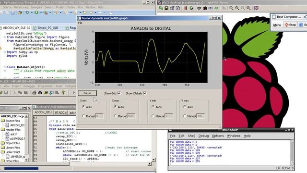This screenshot has width=307, height=173.
Task: Select Auto radio under X min
Action: coord(83,107)
